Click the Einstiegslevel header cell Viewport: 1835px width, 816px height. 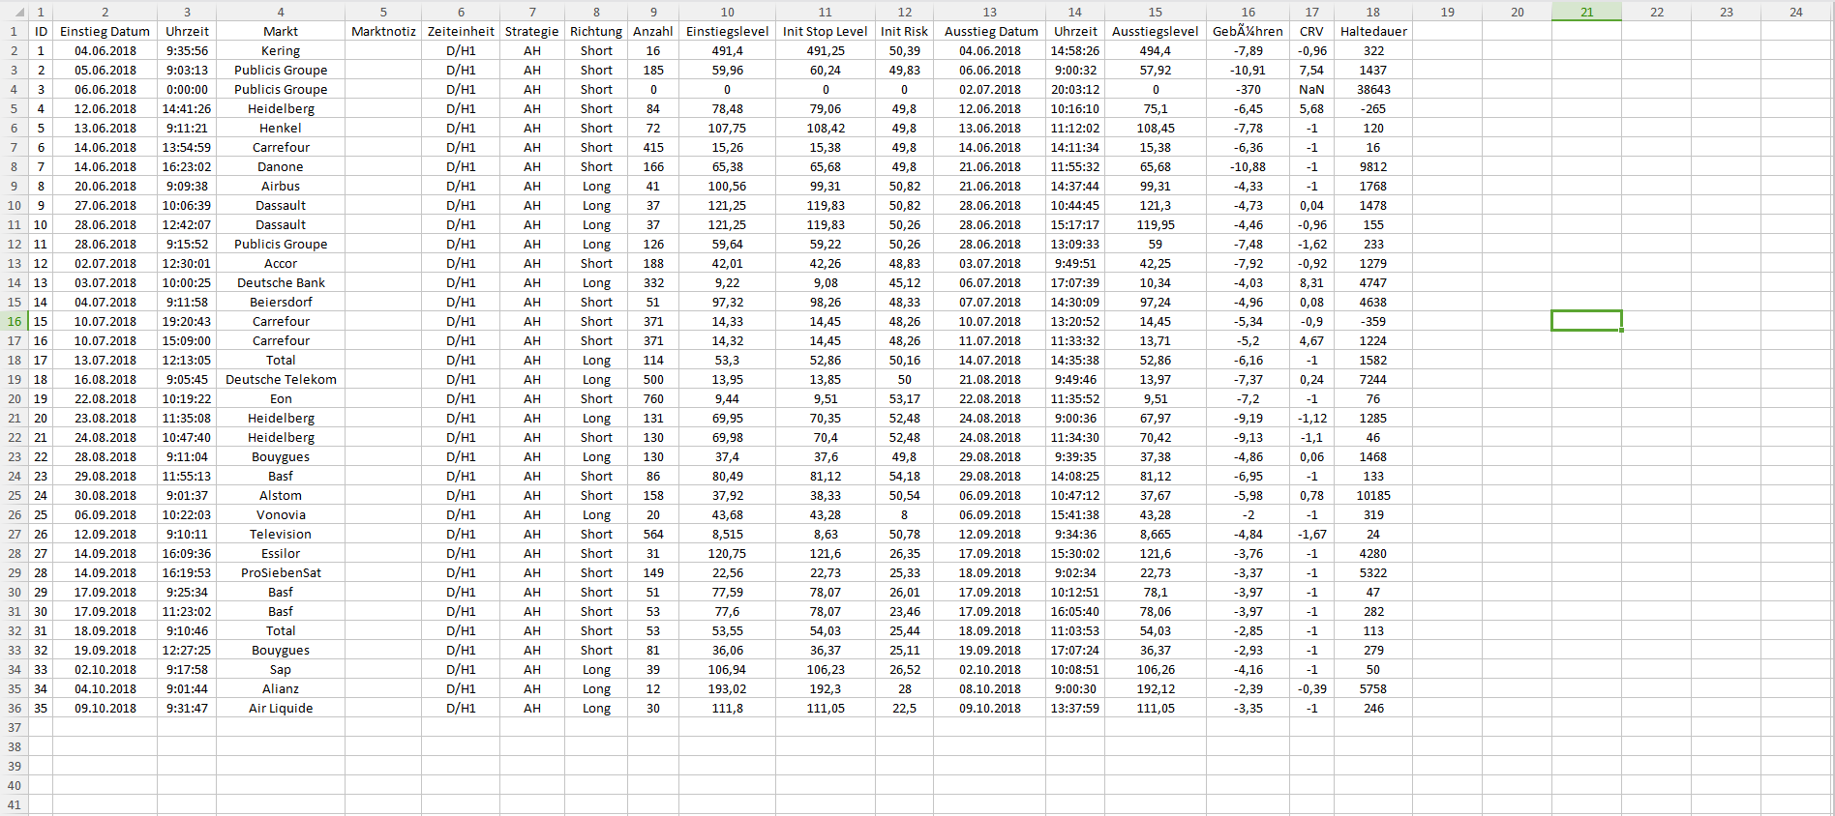[728, 31]
